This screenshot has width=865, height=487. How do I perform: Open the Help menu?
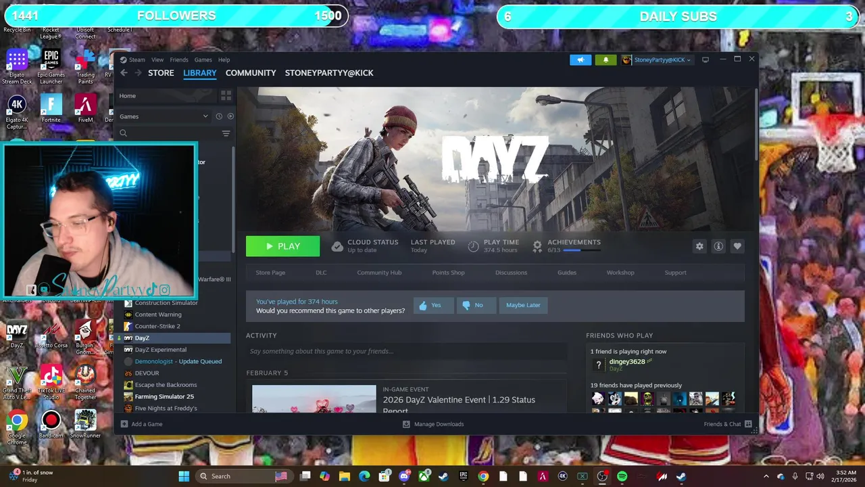[x=224, y=60]
